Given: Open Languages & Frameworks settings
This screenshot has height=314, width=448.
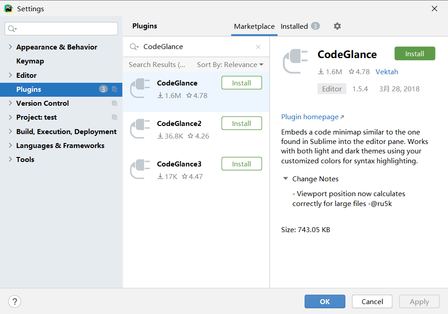Looking at the screenshot, I should [60, 145].
